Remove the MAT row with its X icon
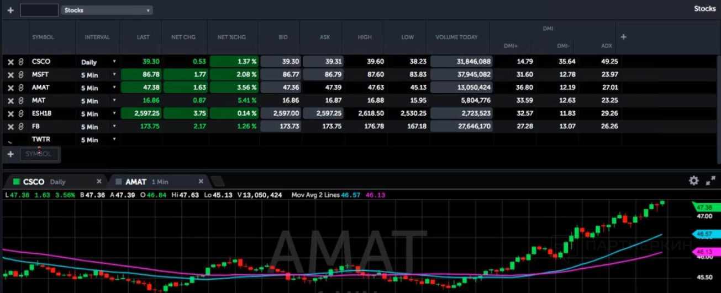 pos(10,101)
